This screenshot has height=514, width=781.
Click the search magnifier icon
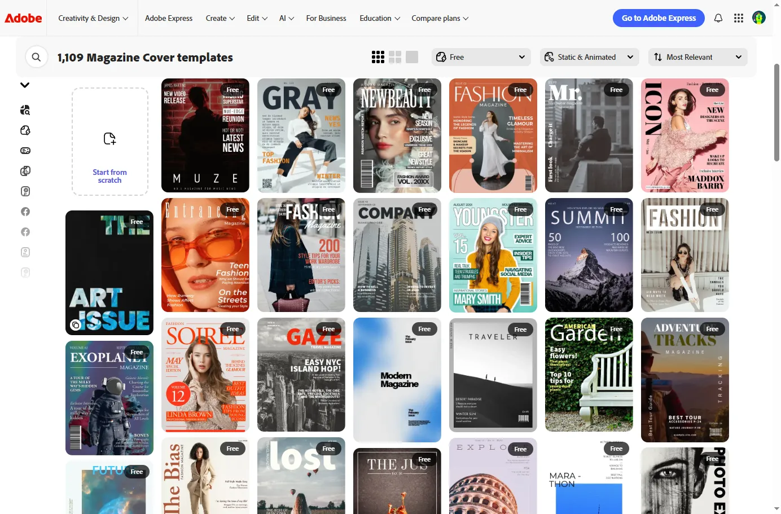click(x=36, y=57)
